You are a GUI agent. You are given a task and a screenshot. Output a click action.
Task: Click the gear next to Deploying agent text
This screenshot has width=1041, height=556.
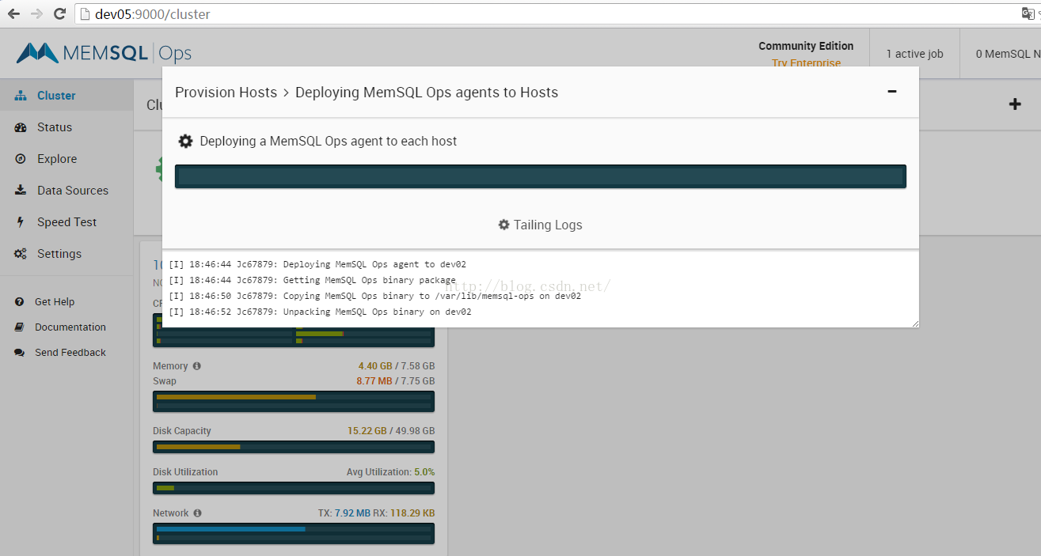tap(185, 141)
